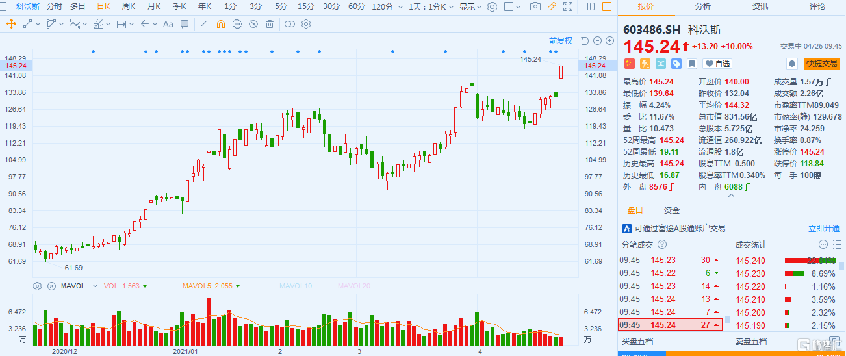
Task: Open the 评论 comments tab
Action: click(817, 6)
